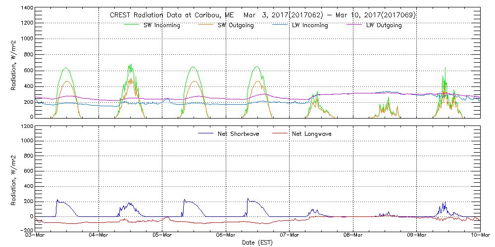Click the CREST Radiation Data chart title
The image size is (495, 247).
coord(262,15)
